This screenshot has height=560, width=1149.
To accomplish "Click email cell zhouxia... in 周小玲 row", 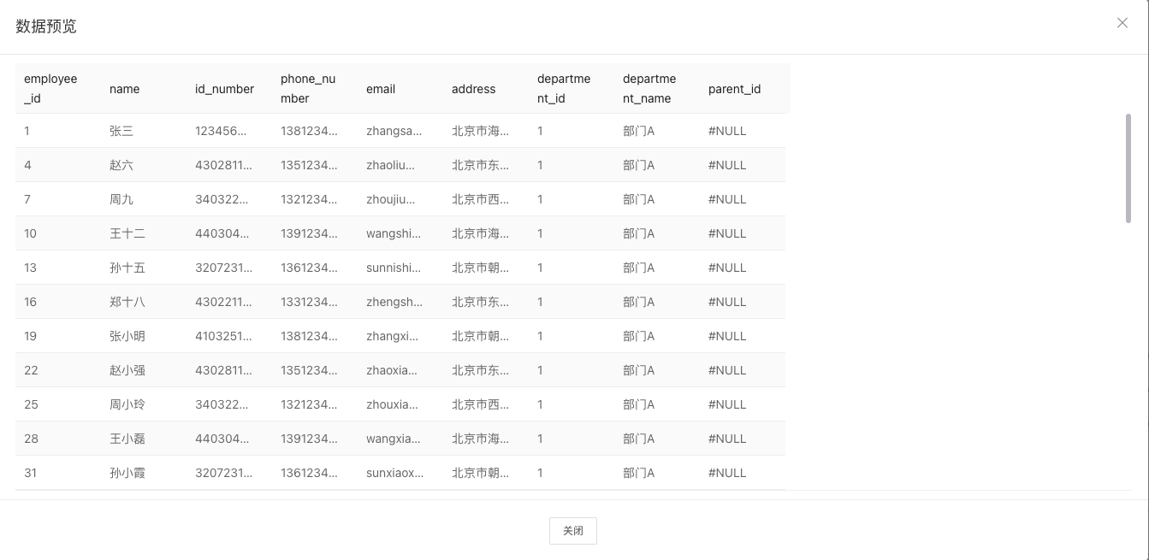I will (x=392, y=404).
